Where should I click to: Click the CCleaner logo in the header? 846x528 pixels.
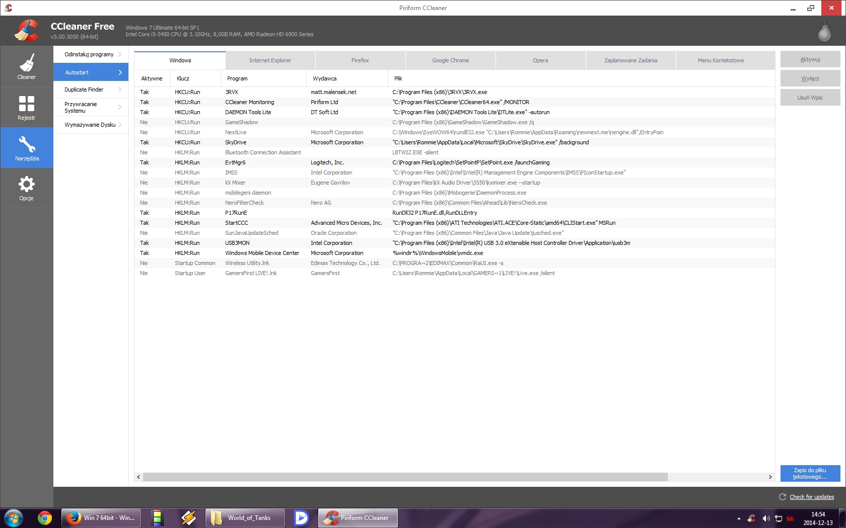point(27,31)
